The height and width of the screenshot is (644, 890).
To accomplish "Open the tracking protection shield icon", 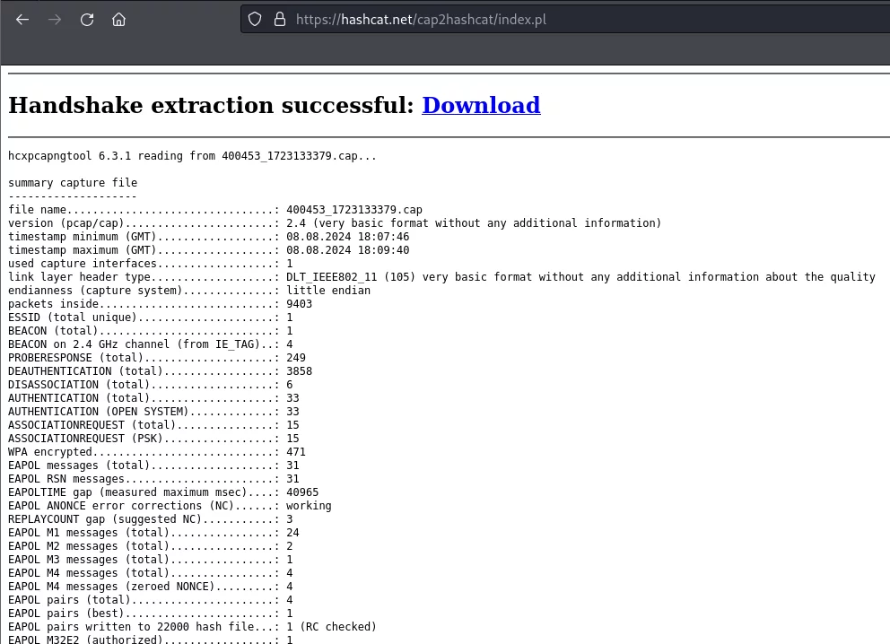I will [255, 19].
